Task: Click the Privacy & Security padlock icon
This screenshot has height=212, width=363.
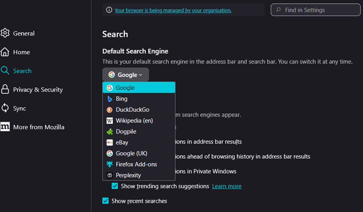Action: pyautogui.click(x=5, y=90)
